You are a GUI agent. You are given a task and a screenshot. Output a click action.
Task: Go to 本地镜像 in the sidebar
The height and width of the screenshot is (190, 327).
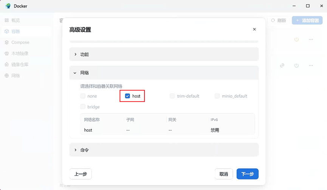coord(20,53)
